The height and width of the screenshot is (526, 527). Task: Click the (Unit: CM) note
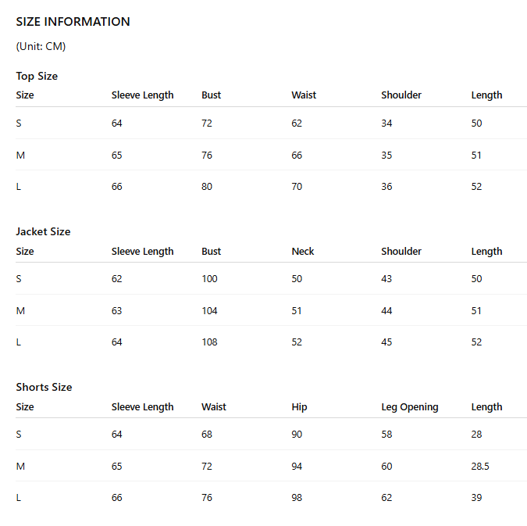(41, 46)
